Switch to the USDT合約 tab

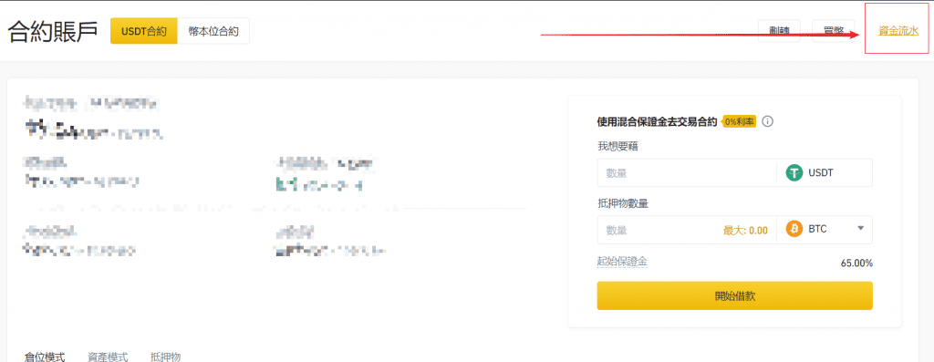pos(143,31)
